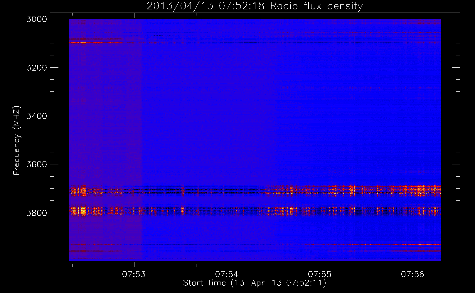This screenshot has height=293, width=475.
Task: Click the 'Frequency (MHZ)' axis title
Action: [17, 140]
